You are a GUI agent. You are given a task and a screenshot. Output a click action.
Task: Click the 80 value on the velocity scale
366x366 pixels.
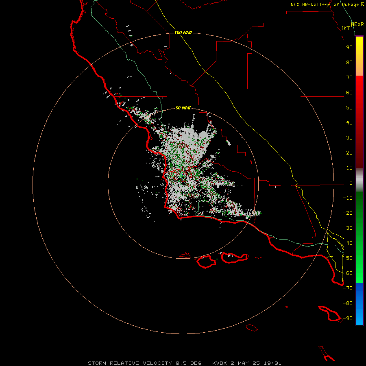[x=349, y=62]
